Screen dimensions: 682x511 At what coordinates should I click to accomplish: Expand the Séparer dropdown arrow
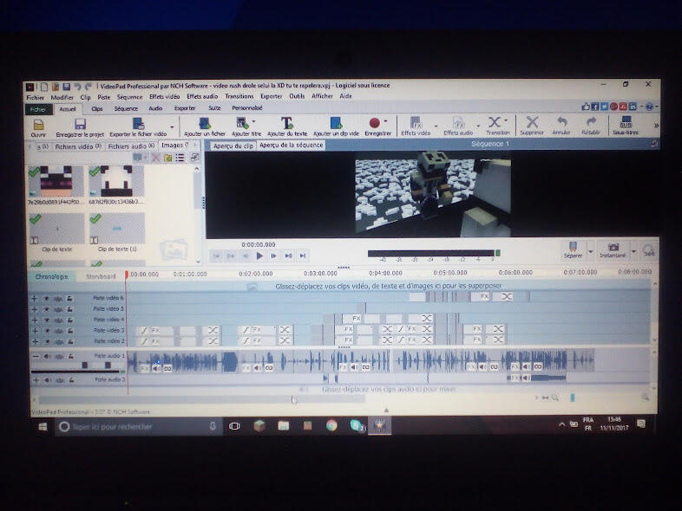click(x=591, y=250)
